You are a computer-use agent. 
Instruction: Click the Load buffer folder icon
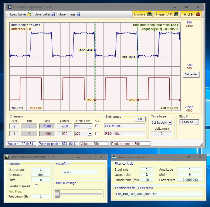29,14
